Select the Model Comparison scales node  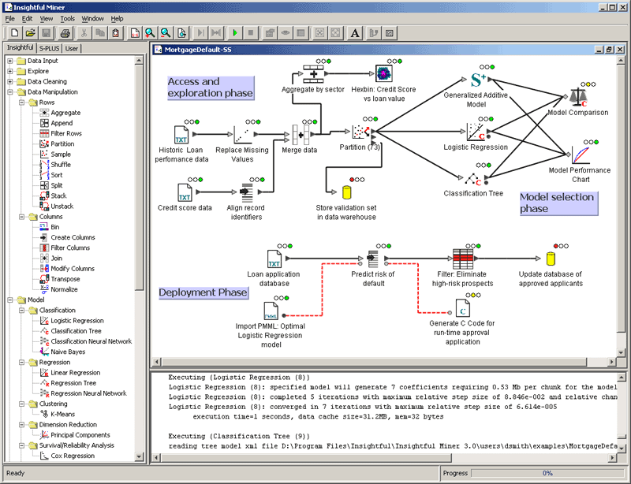pyautogui.click(x=579, y=98)
